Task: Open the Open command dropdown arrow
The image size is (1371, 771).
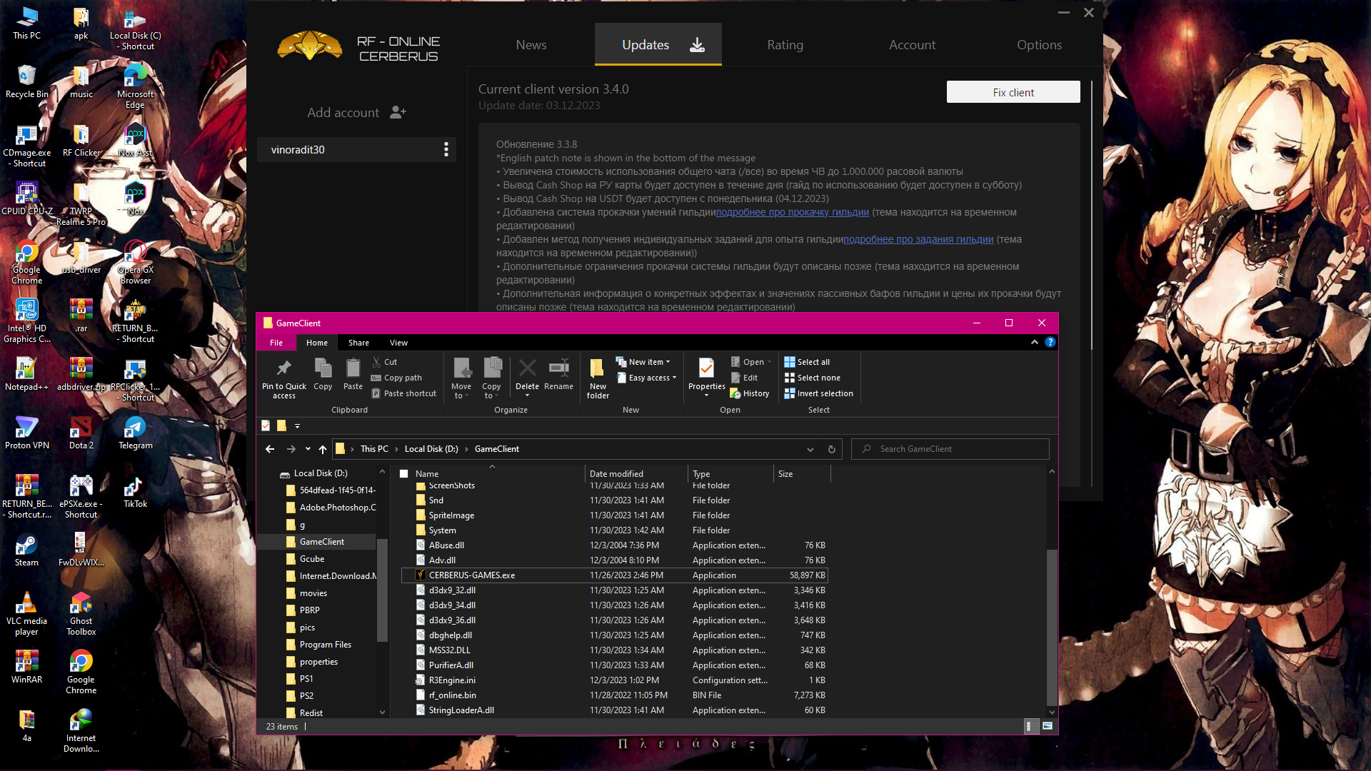Action: (x=769, y=362)
